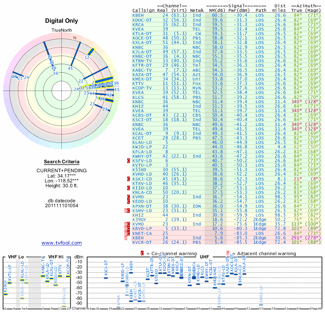The height and width of the screenshot is (312, 325).
Task: Select the KAZA-DT callsign in the table
Action: tap(142, 75)
